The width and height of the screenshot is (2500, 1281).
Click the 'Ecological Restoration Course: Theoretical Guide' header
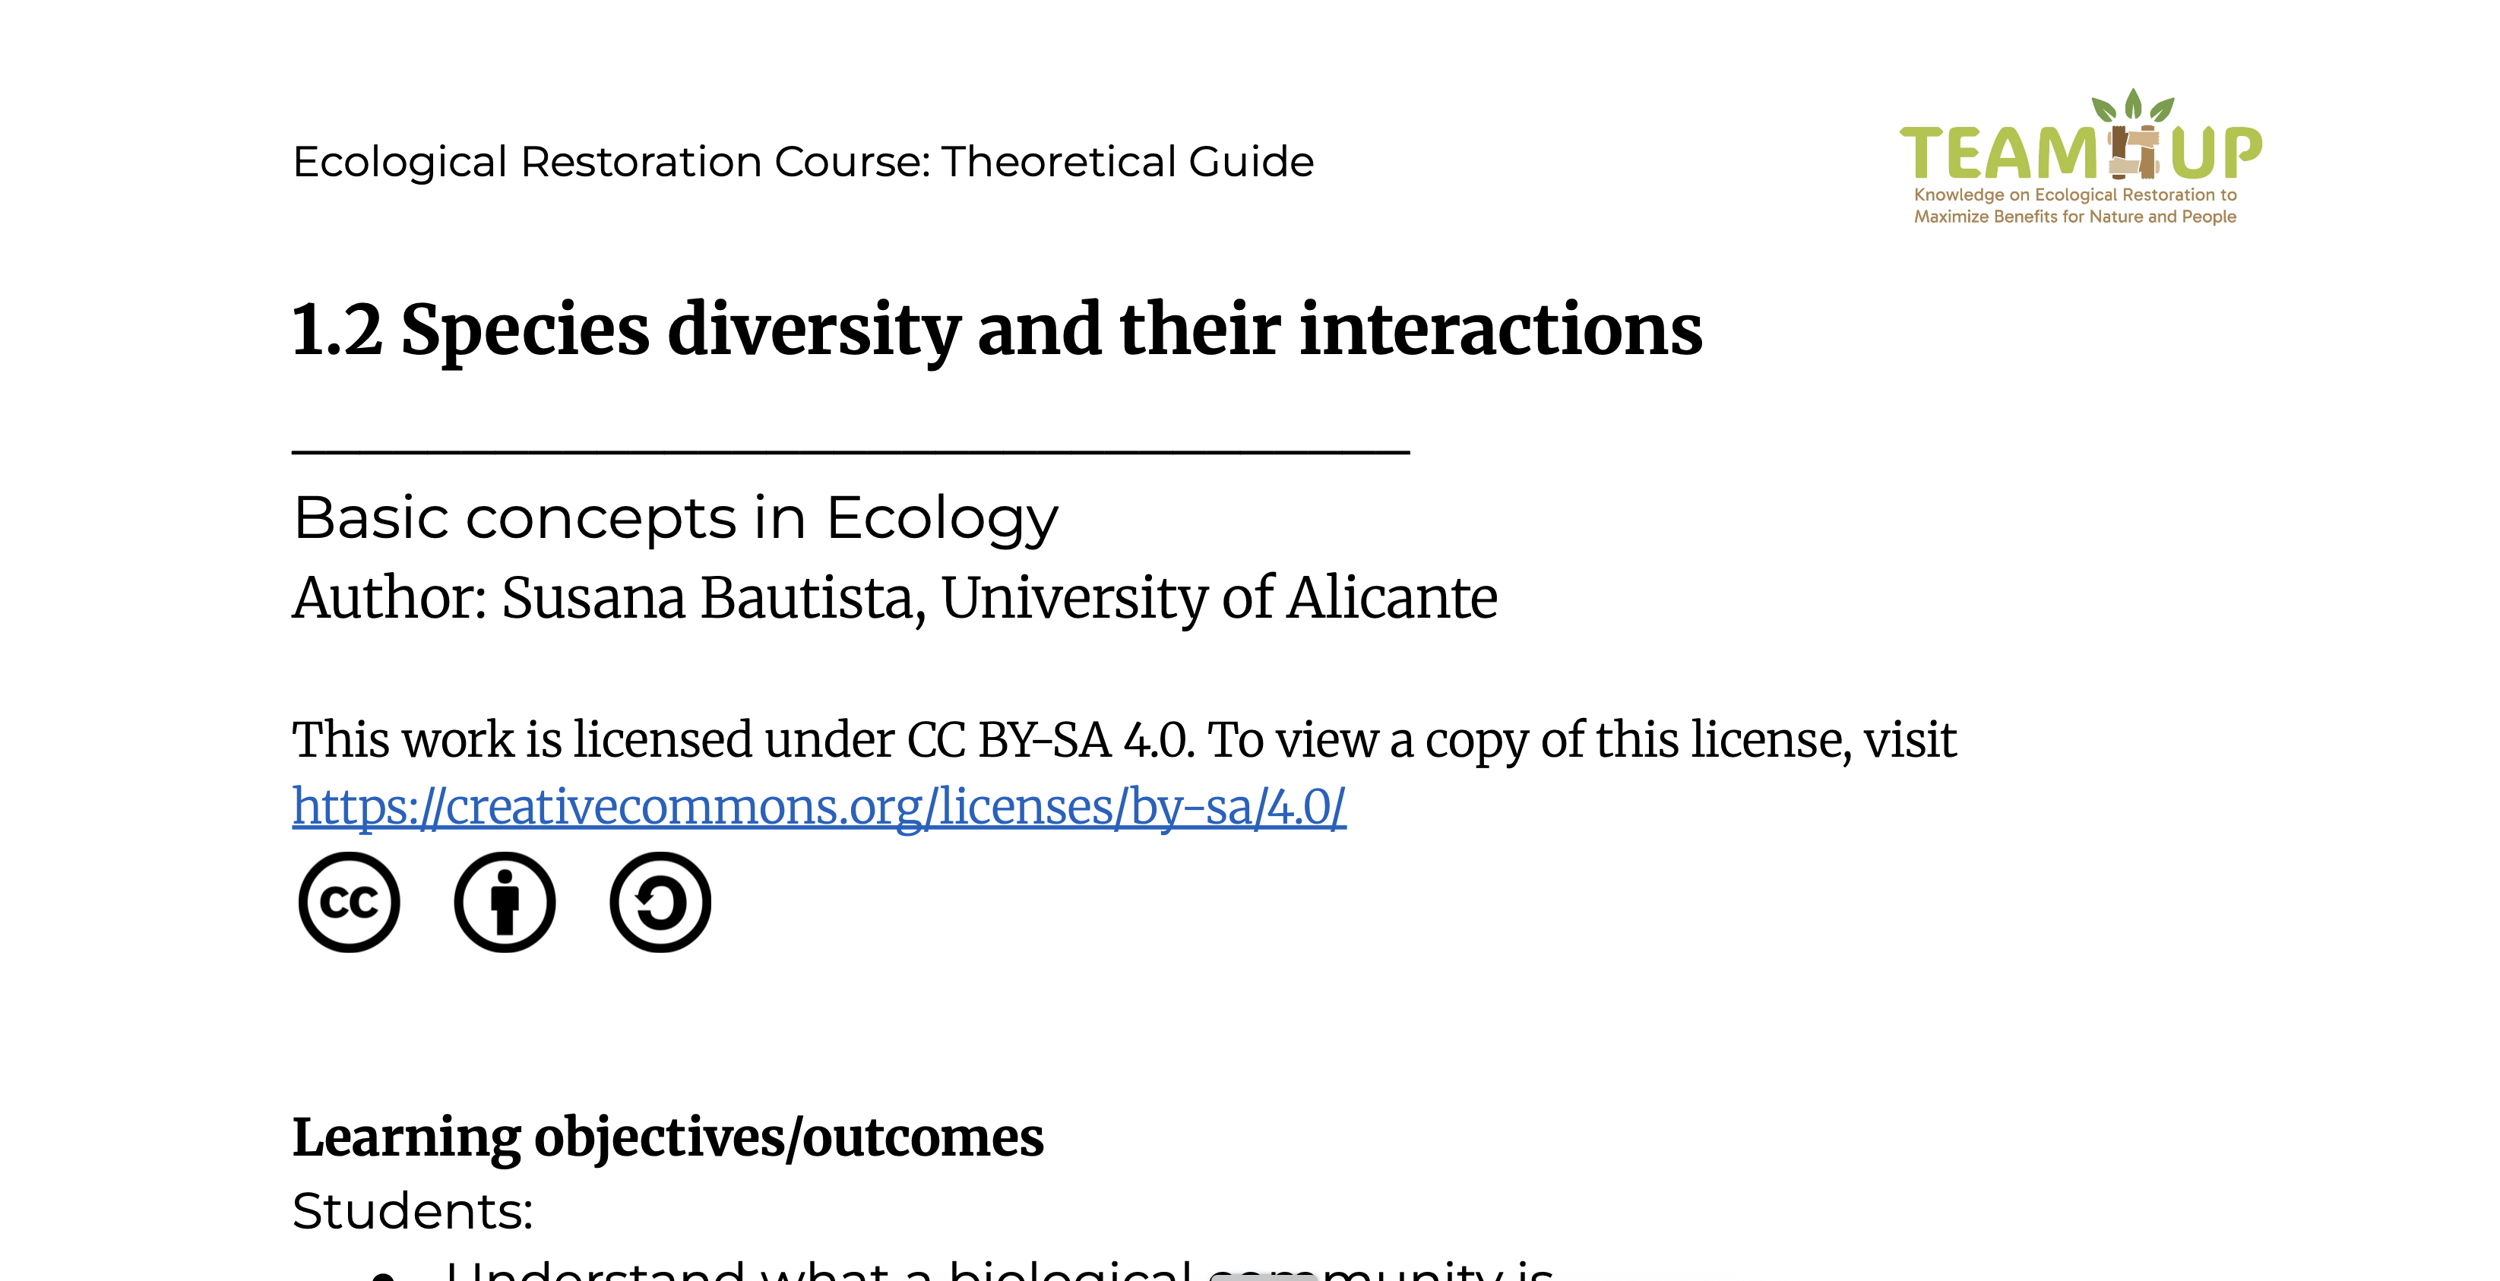(x=802, y=162)
